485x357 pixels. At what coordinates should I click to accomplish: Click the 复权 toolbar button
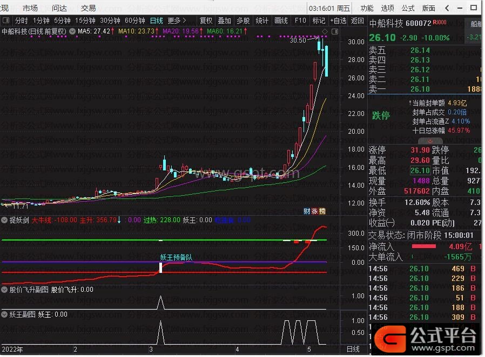[206, 20]
